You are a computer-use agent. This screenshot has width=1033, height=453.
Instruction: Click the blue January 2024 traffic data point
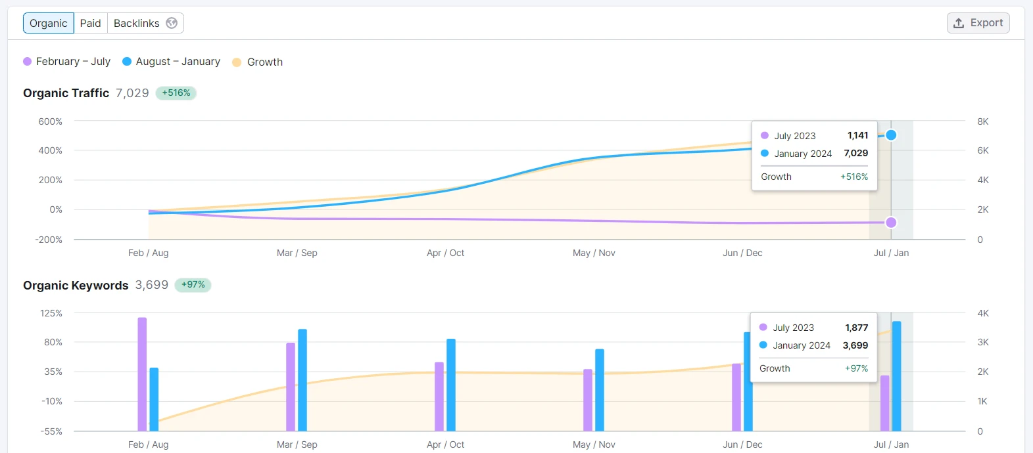click(891, 135)
